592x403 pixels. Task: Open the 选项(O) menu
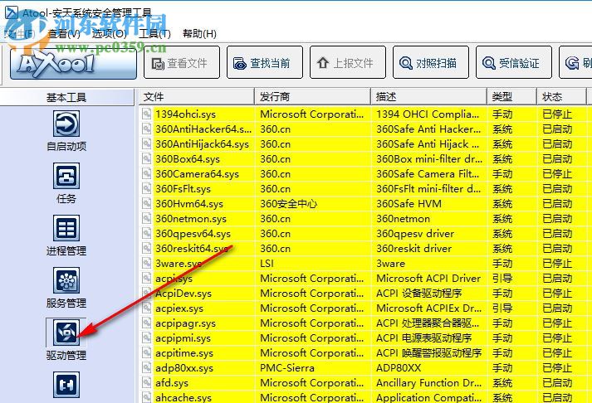pos(110,34)
